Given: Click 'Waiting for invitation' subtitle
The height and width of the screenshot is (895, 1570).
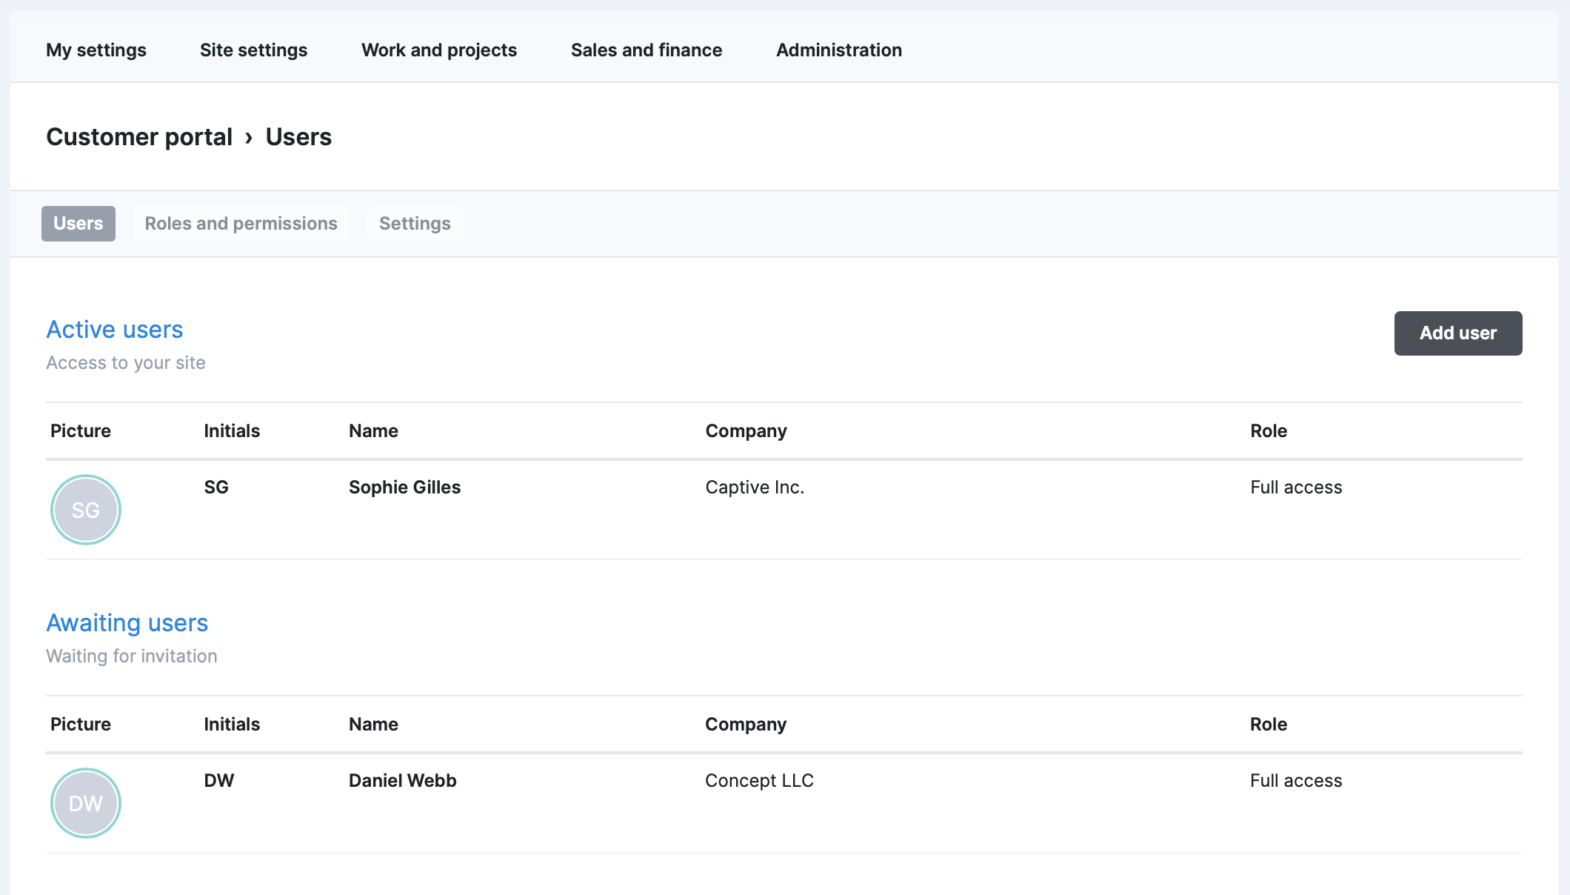Looking at the screenshot, I should (x=132, y=656).
